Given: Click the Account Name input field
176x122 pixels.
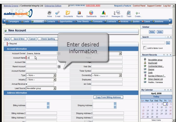Looking at the screenshot, I should pyautogui.click(x=42, y=58).
